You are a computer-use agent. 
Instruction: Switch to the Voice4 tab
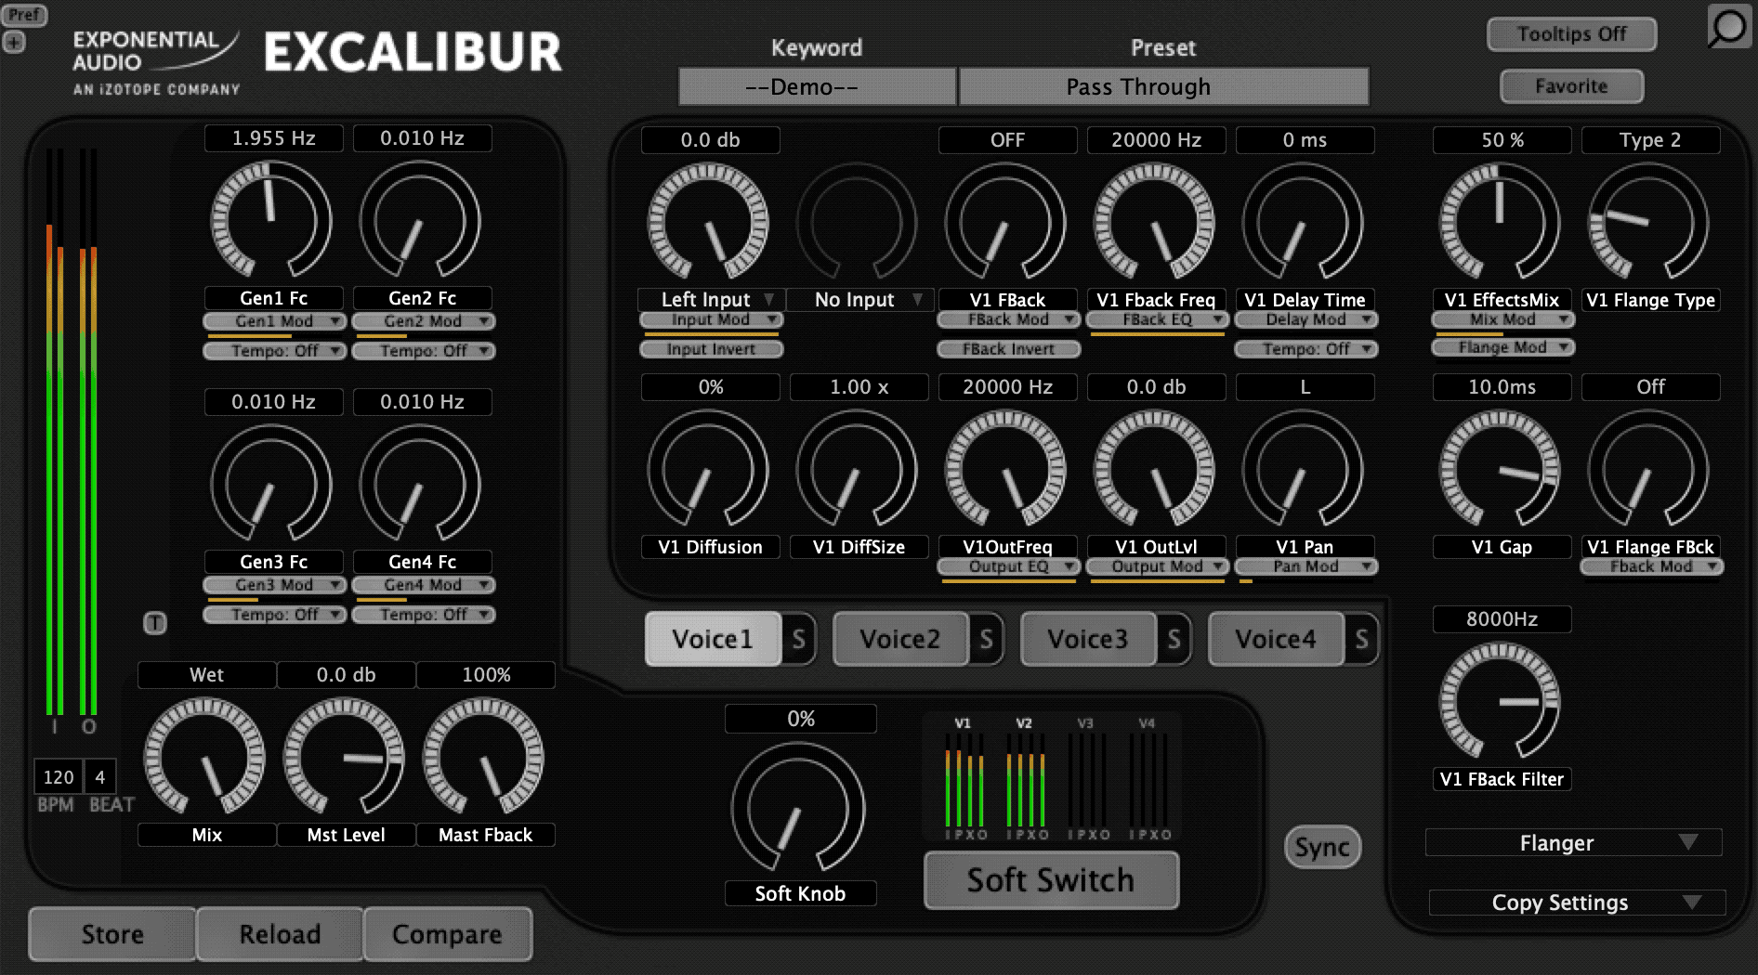pyautogui.click(x=1275, y=639)
